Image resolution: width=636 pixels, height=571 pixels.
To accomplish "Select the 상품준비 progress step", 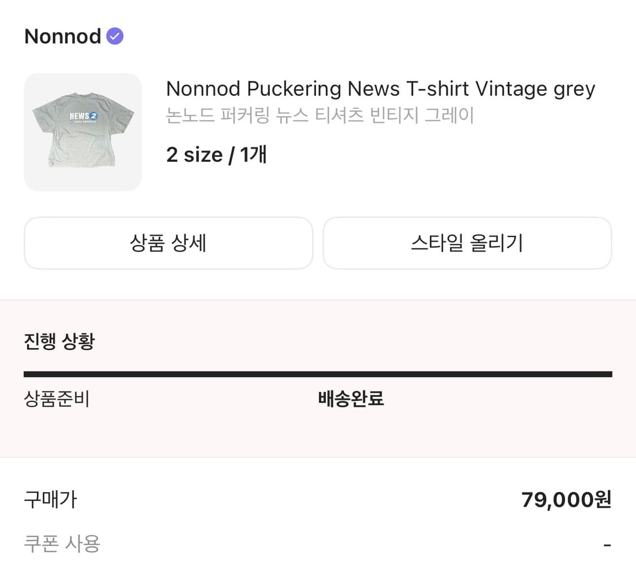I will tap(57, 399).
